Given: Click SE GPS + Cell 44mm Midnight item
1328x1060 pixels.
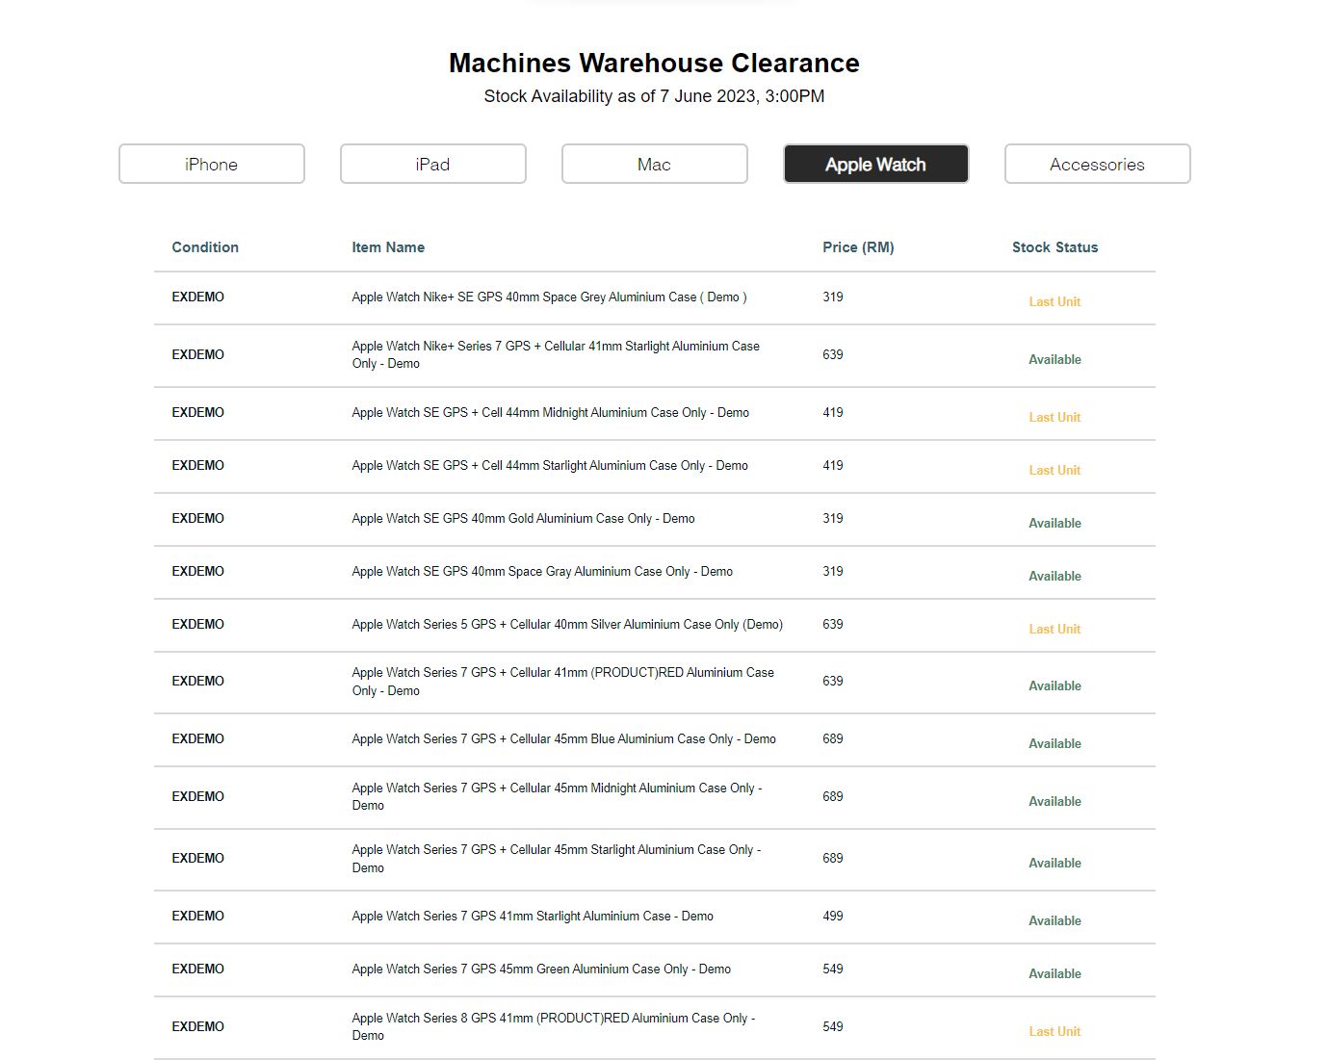Looking at the screenshot, I should (x=550, y=412).
